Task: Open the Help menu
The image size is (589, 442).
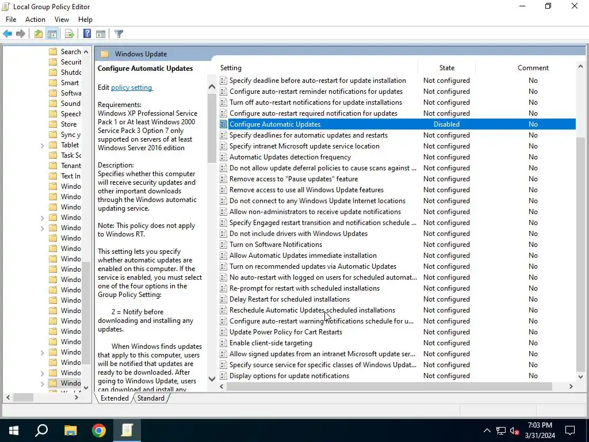Action: [85, 20]
